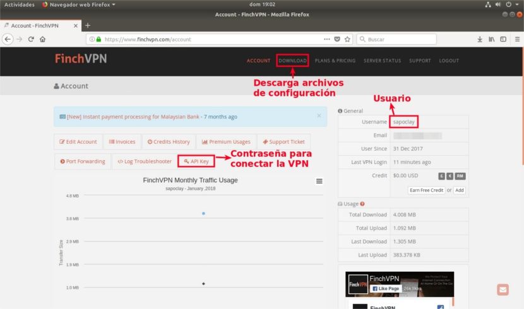Open the Firefox home page icon
Image resolution: width=524 pixels, height=309 pixels.
pyautogui.click(x=42, y=39)
